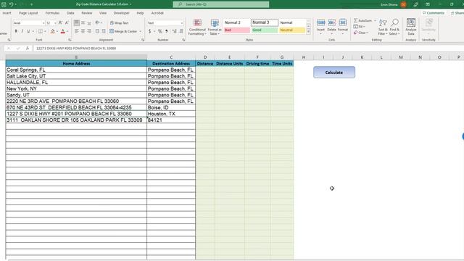Click the Top Align icon
This screenshot has height=261, width=464.
click(x=77, y=22)
